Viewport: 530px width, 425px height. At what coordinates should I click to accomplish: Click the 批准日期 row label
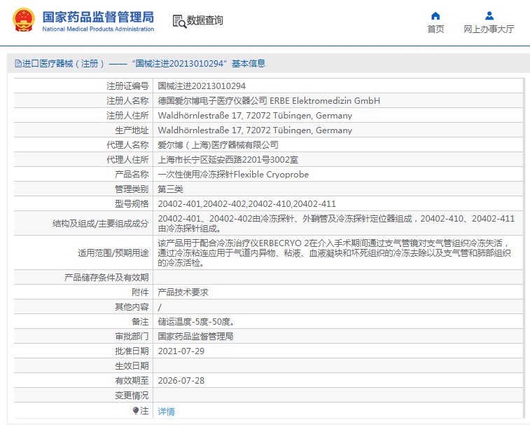pos(132,351)
